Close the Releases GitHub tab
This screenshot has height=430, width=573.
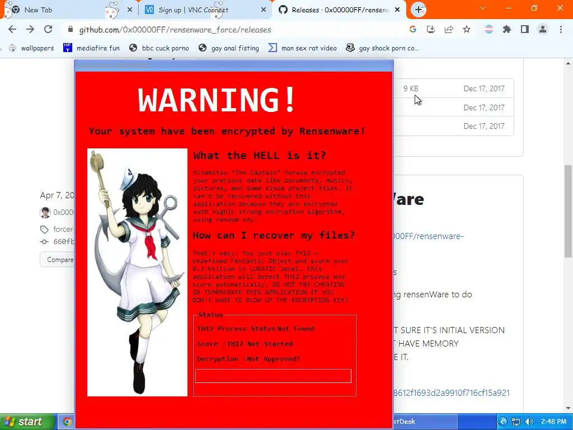[x=398, y=10]
